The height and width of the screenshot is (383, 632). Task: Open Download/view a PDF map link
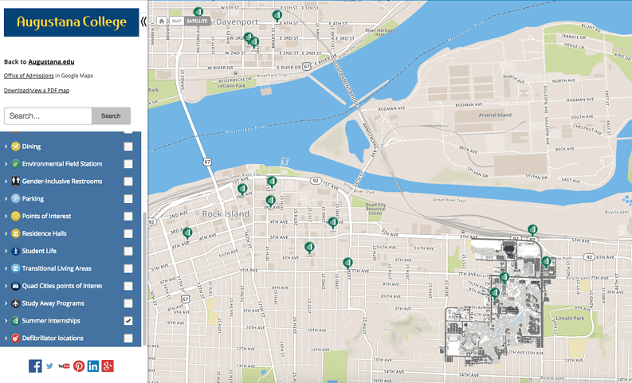[37, 90]
